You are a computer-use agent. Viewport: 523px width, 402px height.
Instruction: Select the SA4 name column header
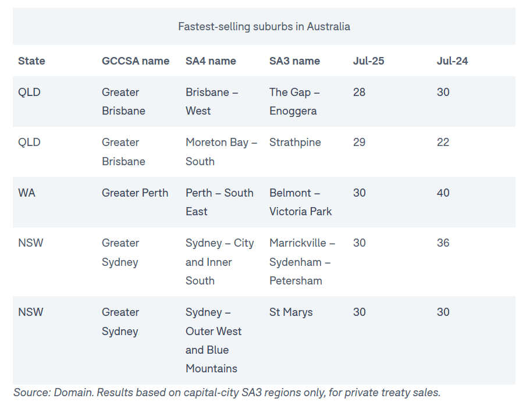(211, 61)
